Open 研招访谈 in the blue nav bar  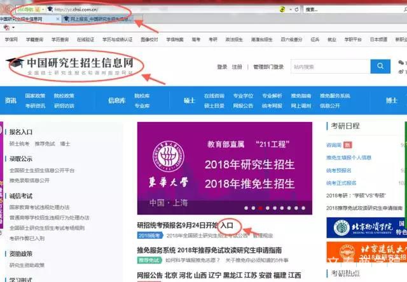tap(64, 105)
